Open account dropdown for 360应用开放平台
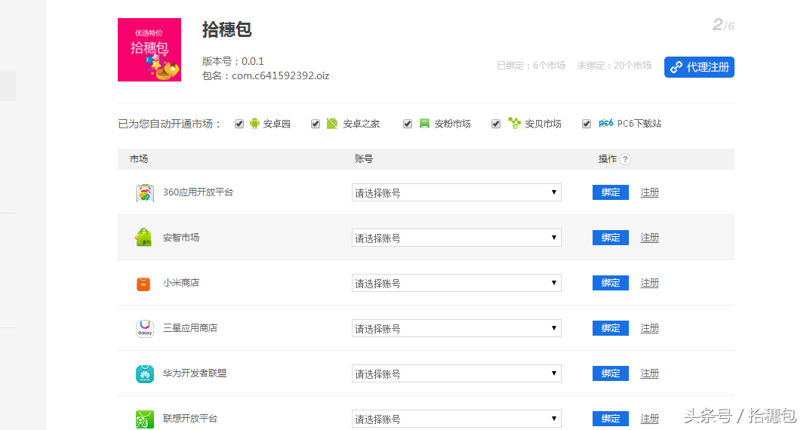The height and width of the screenshot is (430, 807). tap(456, 192)
